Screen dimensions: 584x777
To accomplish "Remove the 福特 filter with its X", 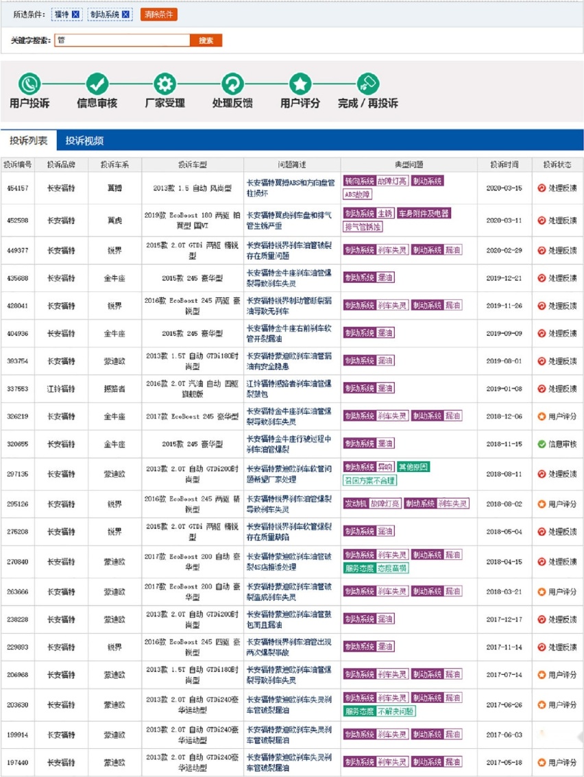I will tap(76, 14).
